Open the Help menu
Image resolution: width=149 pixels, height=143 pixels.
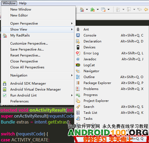[x=23, y=3]
